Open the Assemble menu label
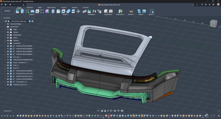Viewport: 221px width, 119px height. click(92, 14)
